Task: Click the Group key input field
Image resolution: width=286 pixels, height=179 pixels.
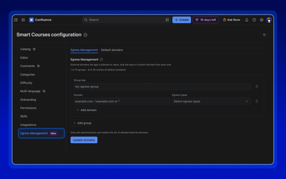Action: point(162,86)
